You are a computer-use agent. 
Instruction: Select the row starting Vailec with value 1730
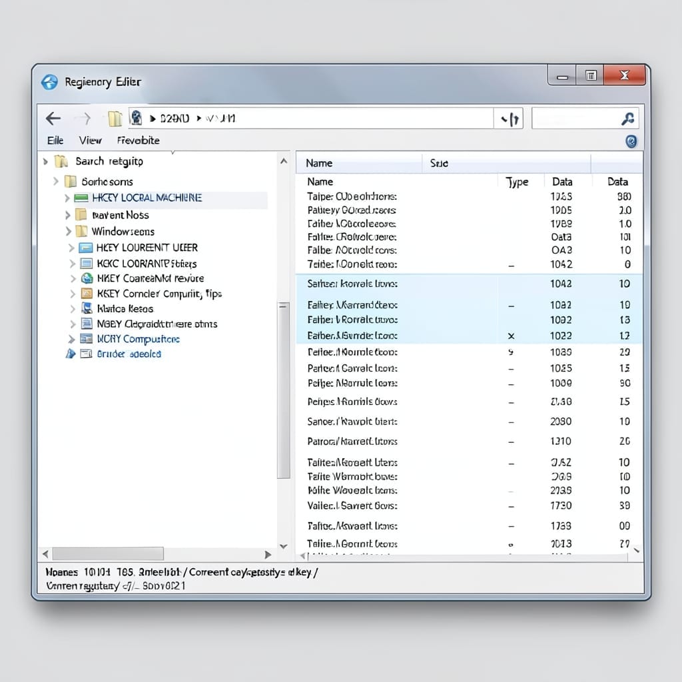pyautogui.click(x=469, y=506)
